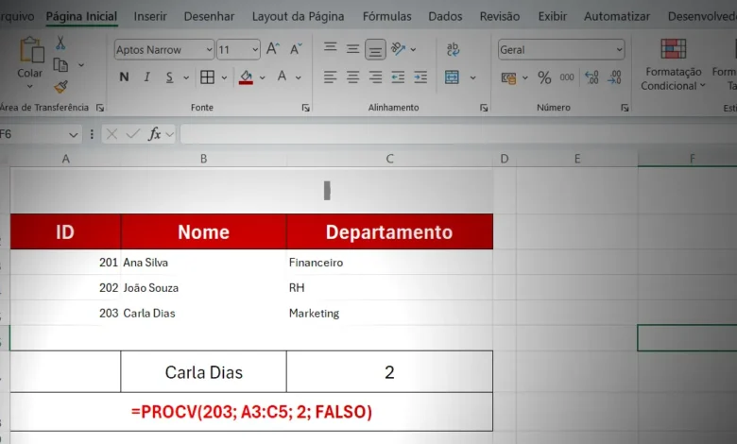This screenshot has width=737, height=444.
Task: Align text to middle of cell
Action: (352, 49)
